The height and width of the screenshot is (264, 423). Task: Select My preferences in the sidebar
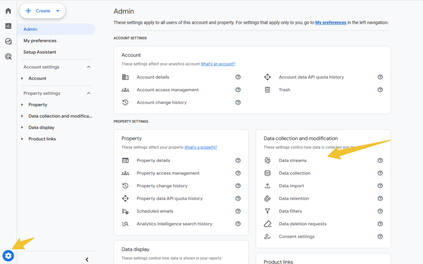pyautogui.click(x=40, y=40)
